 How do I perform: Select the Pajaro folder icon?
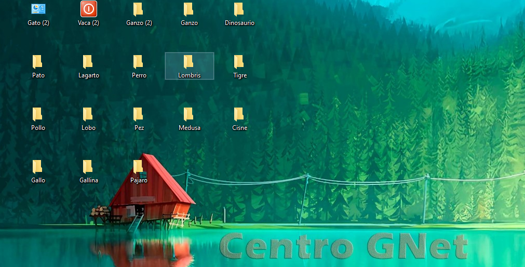click(x=138, y=167)
